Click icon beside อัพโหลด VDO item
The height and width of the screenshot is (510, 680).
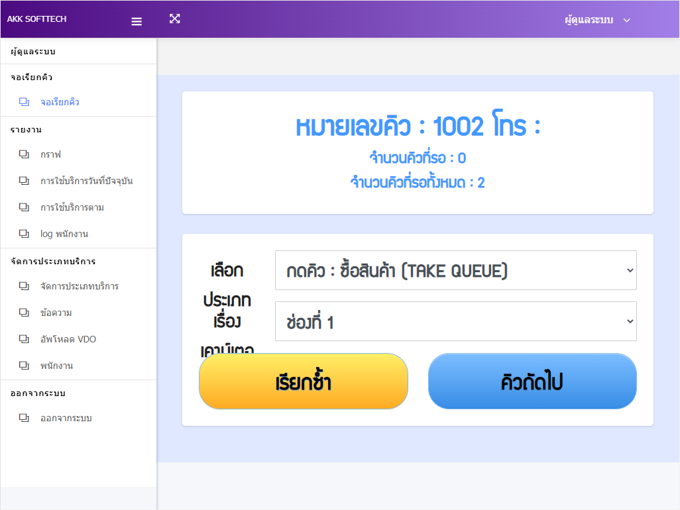coord(25,339)
